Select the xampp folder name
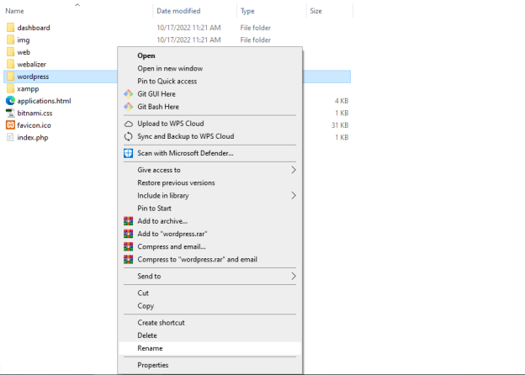This screenshot has width=525, height=375. [28, 89]
